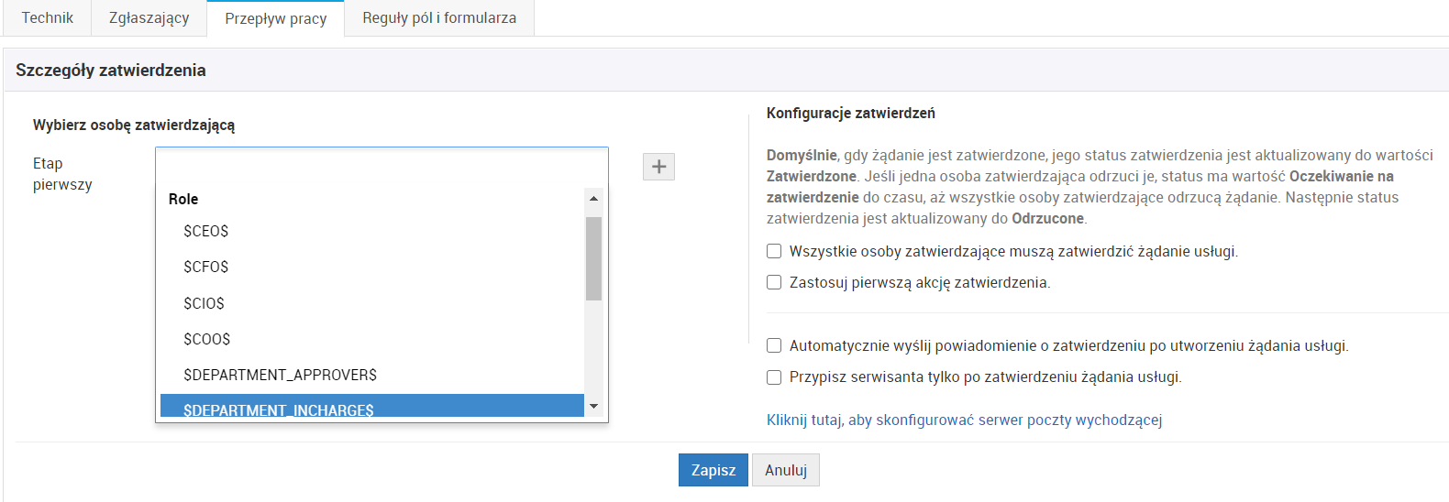Click the plus icon to add approval stage

(658, 167)
